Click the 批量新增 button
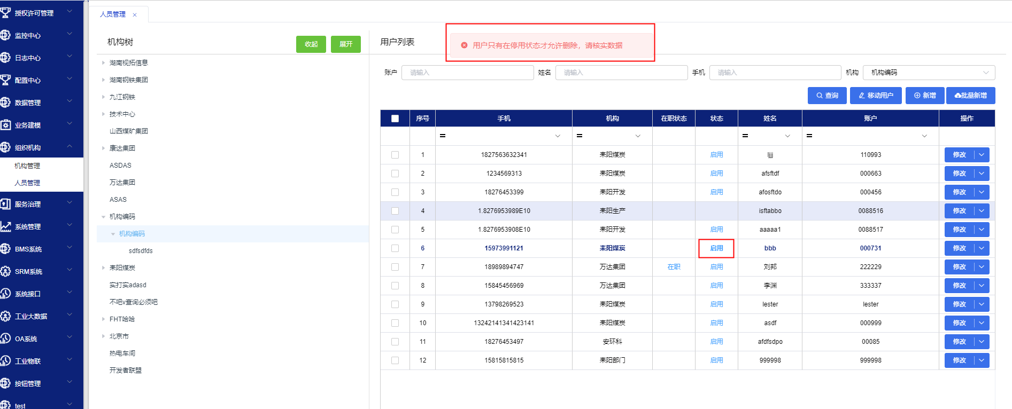1012x409 pixels. [970, 96]
